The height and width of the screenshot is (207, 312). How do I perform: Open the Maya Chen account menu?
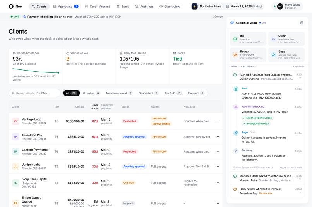point(287,7)
